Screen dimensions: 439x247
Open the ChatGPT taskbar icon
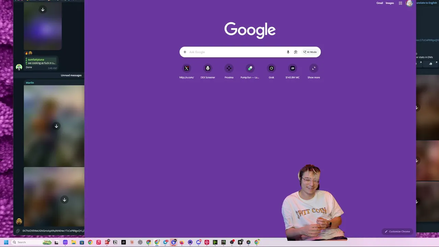tap(140, 242)
